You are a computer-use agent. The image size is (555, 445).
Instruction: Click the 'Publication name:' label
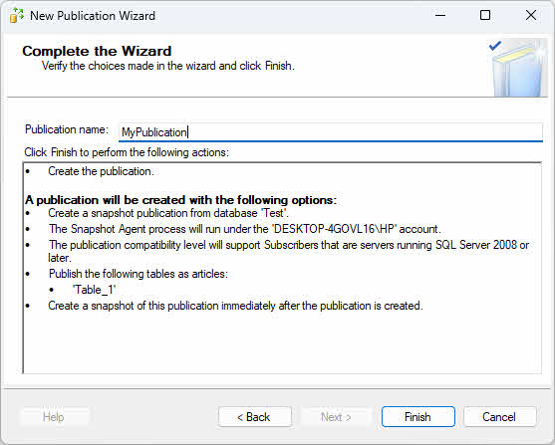(67, 129)
